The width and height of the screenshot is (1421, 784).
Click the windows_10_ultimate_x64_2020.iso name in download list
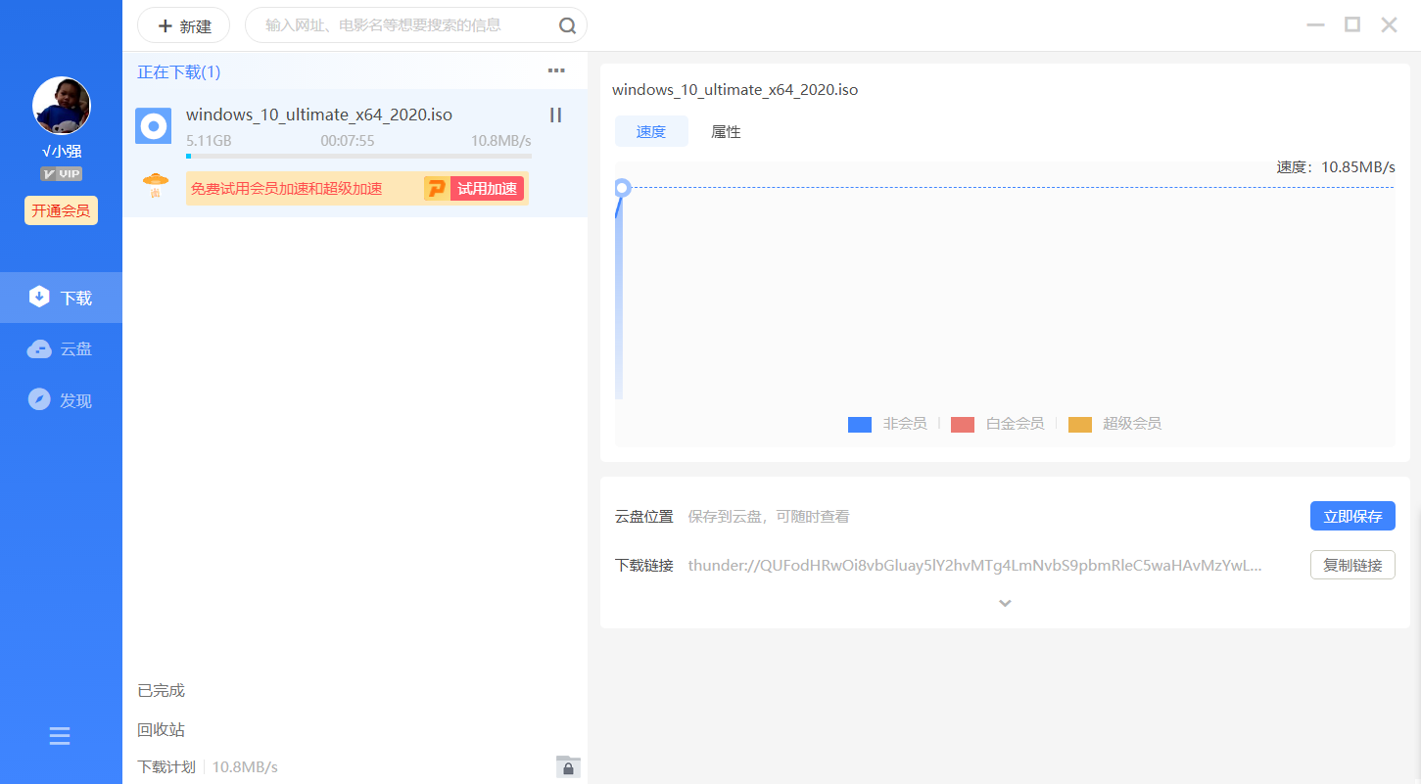pyautogui.click(x=319, y=115)
